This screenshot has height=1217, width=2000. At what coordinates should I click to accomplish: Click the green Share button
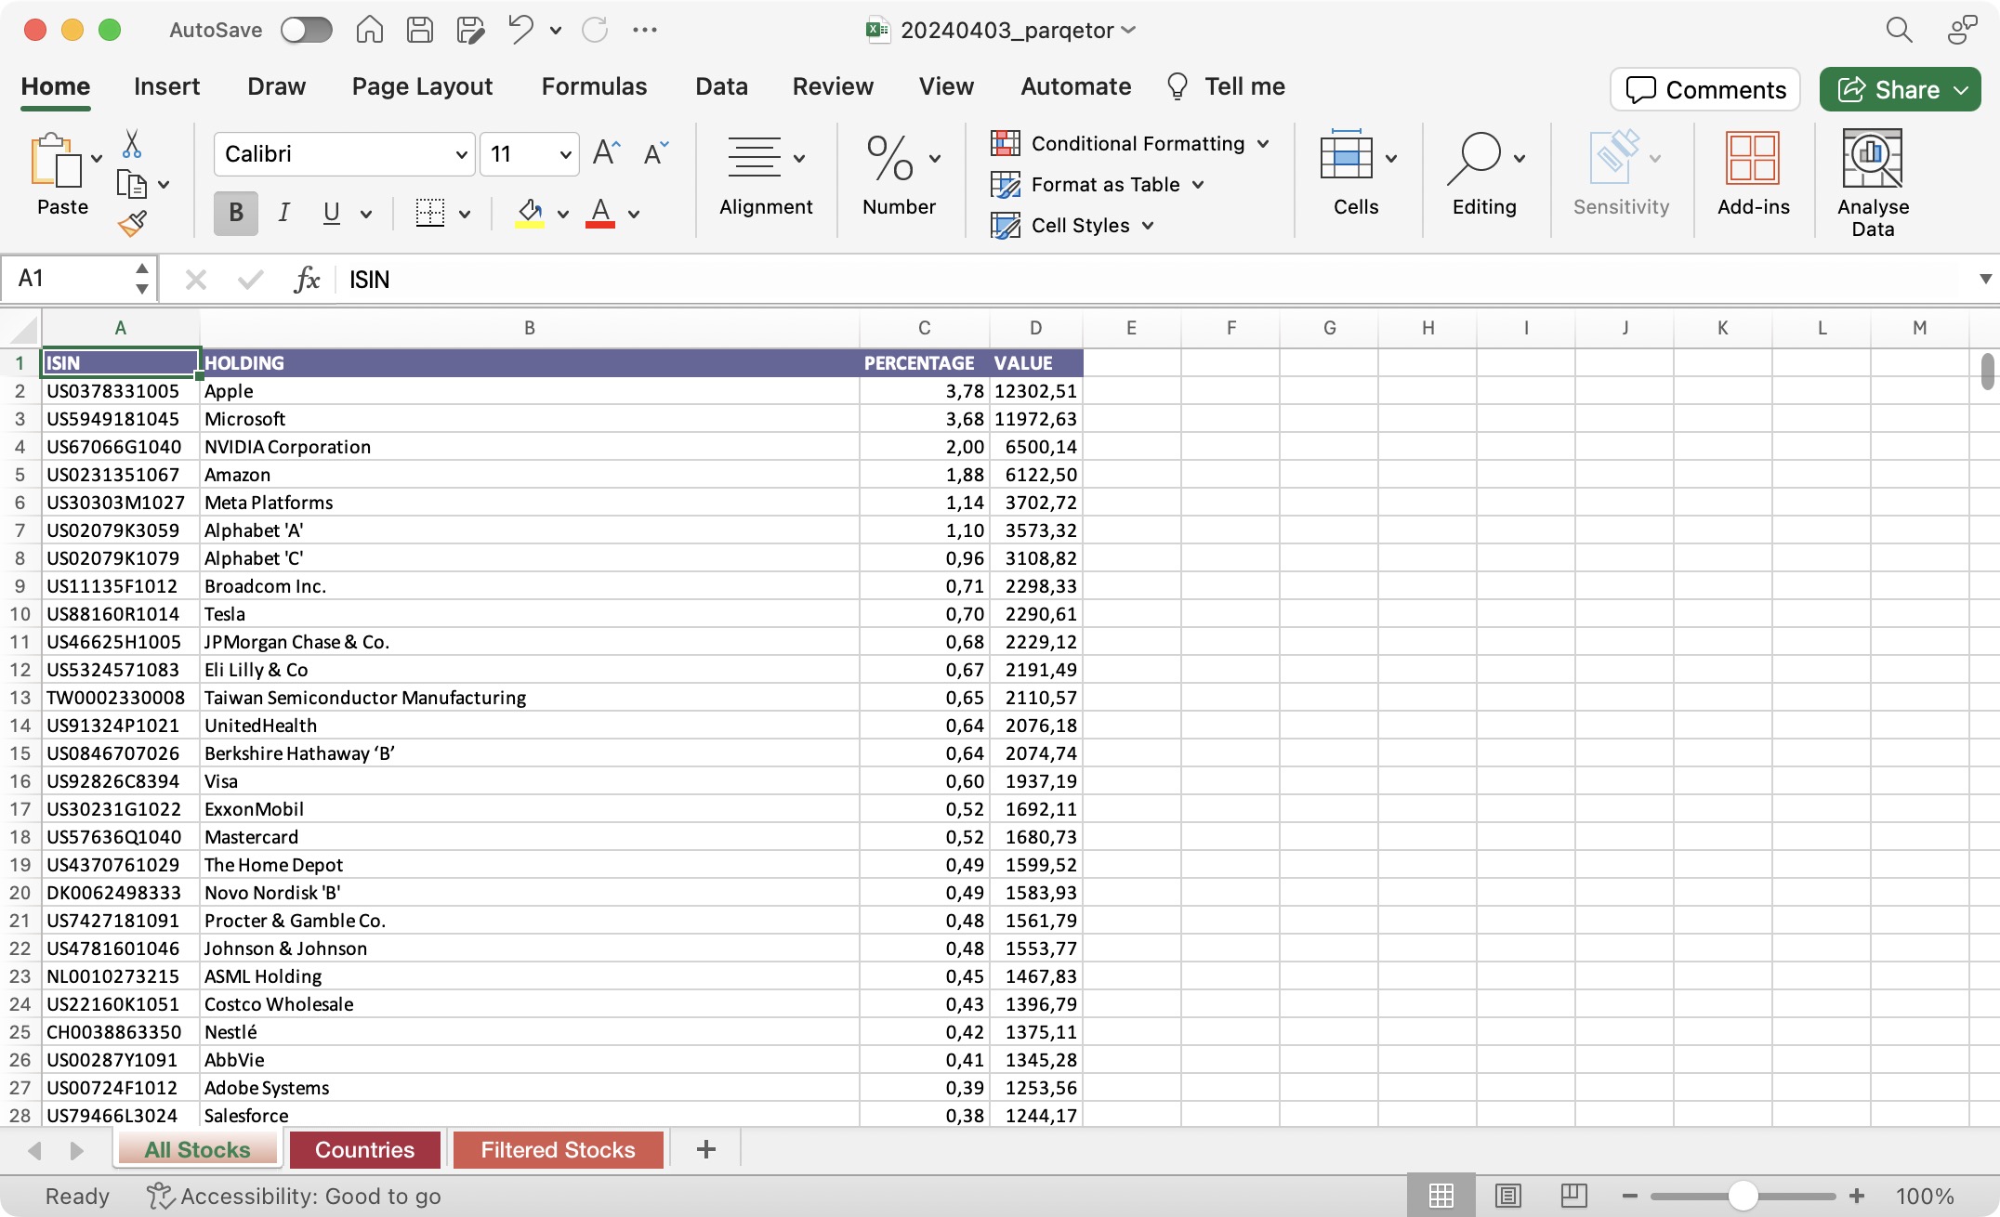click(1899, 89)
